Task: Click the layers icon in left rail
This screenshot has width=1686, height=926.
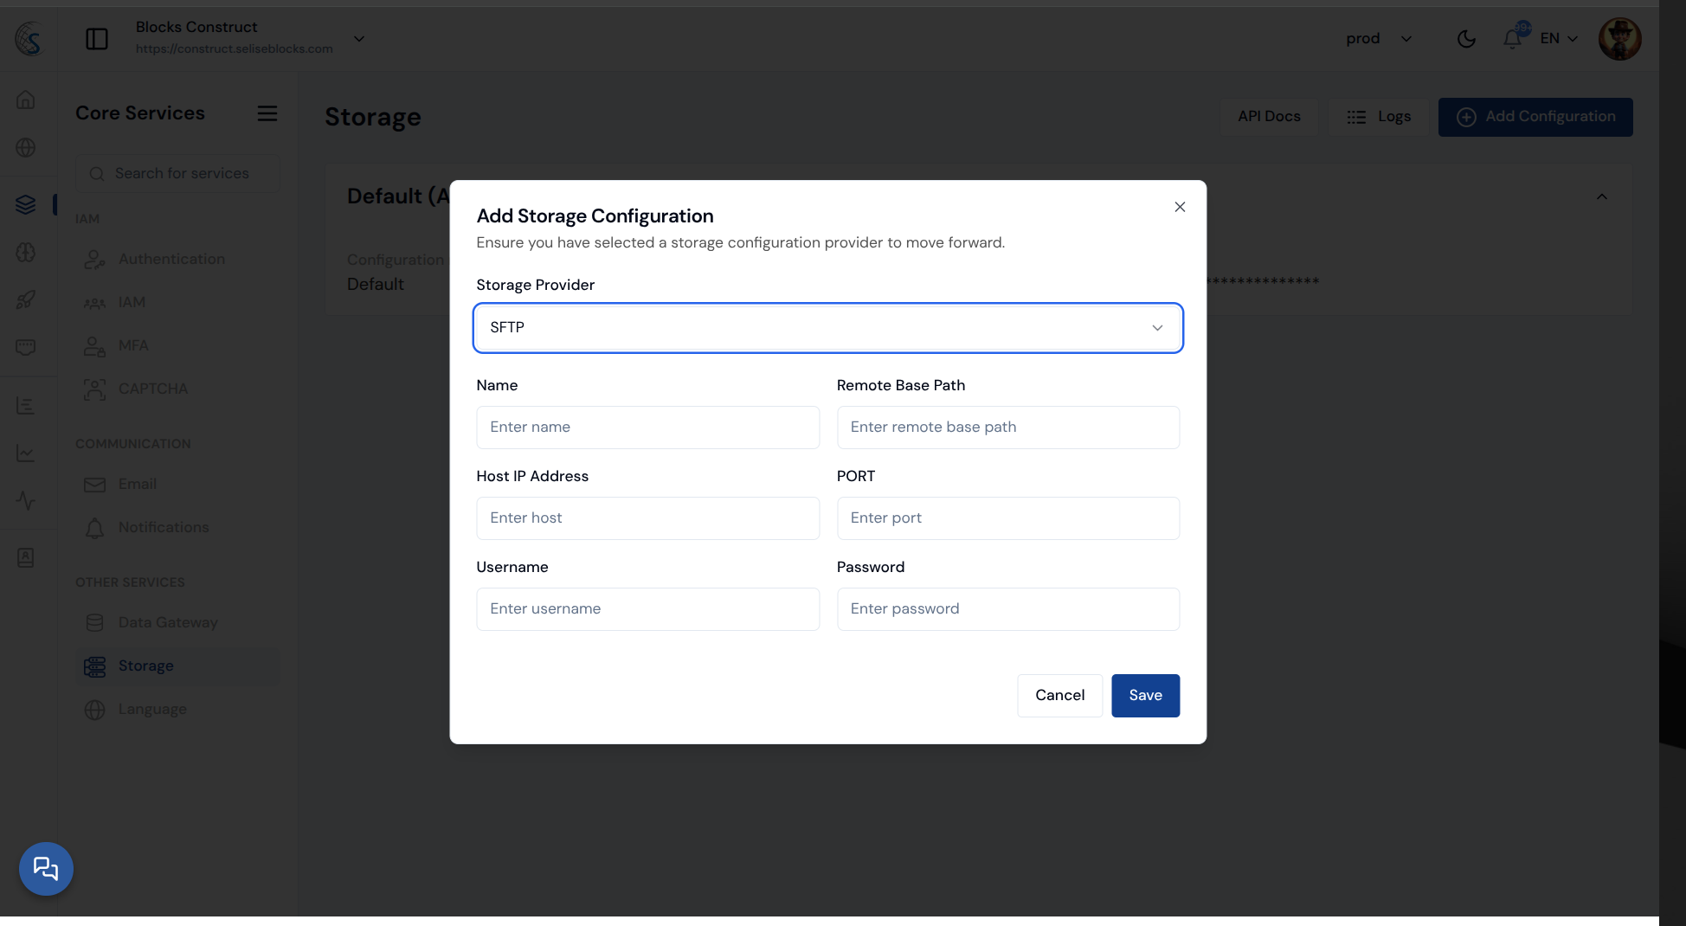Action: (26, 204)
